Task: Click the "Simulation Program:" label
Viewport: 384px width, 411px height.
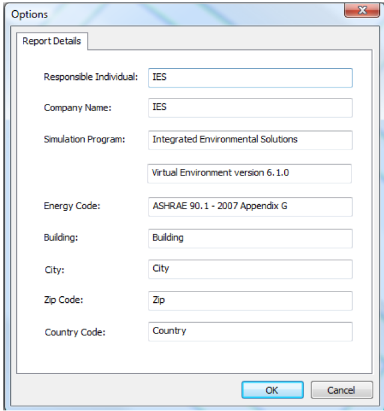Action: [85, 139]
